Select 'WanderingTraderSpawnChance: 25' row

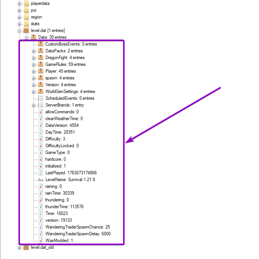78,227
